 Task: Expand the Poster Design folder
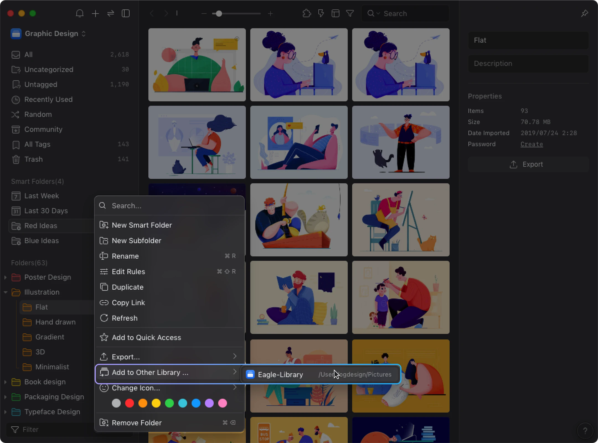tap(5, 277)
